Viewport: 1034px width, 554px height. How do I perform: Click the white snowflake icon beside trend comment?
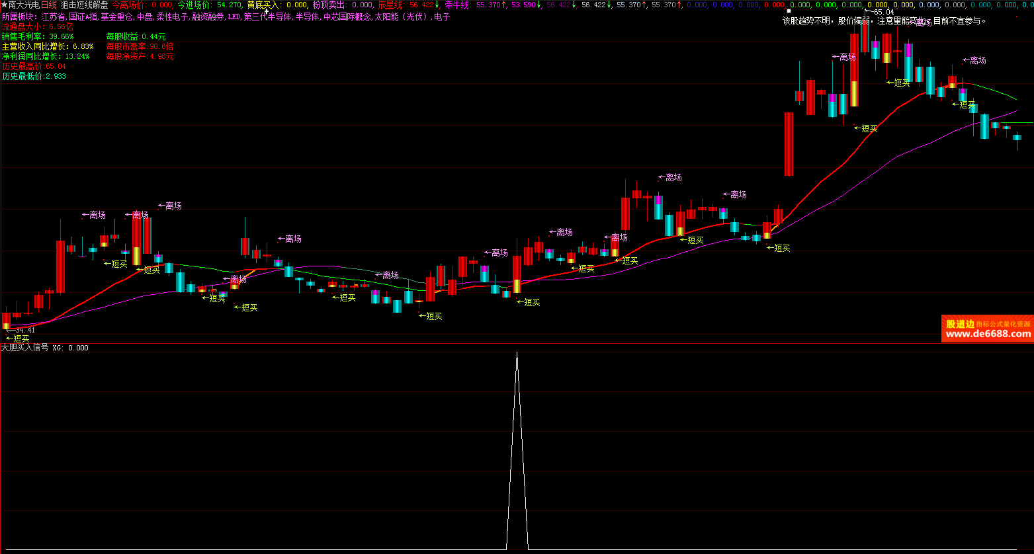(x=789, y=11)
